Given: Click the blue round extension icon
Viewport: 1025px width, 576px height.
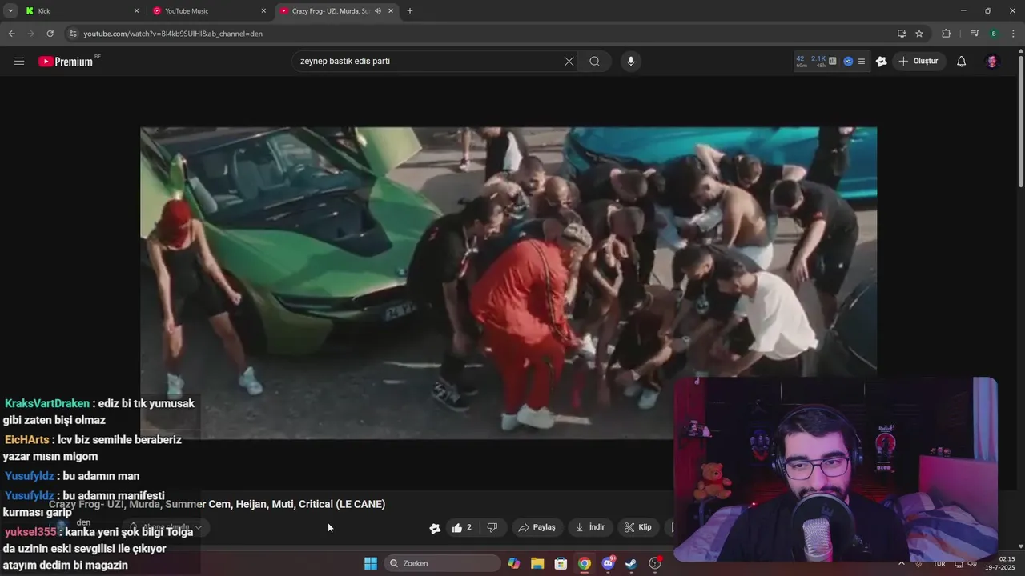Looking at the screenshot, I should click(x=848, y=61).
